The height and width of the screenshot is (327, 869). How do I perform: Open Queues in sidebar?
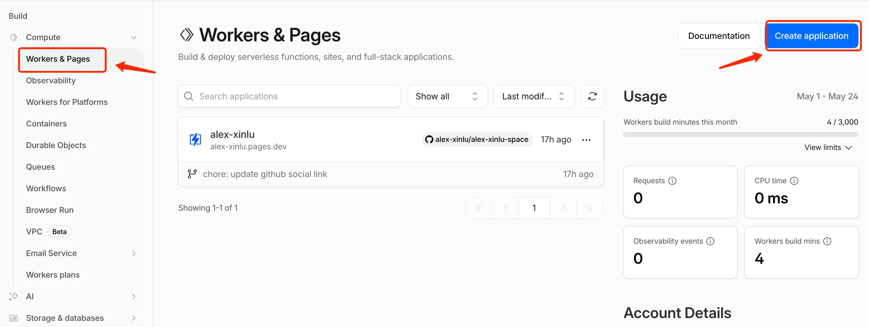coord(41,167)
